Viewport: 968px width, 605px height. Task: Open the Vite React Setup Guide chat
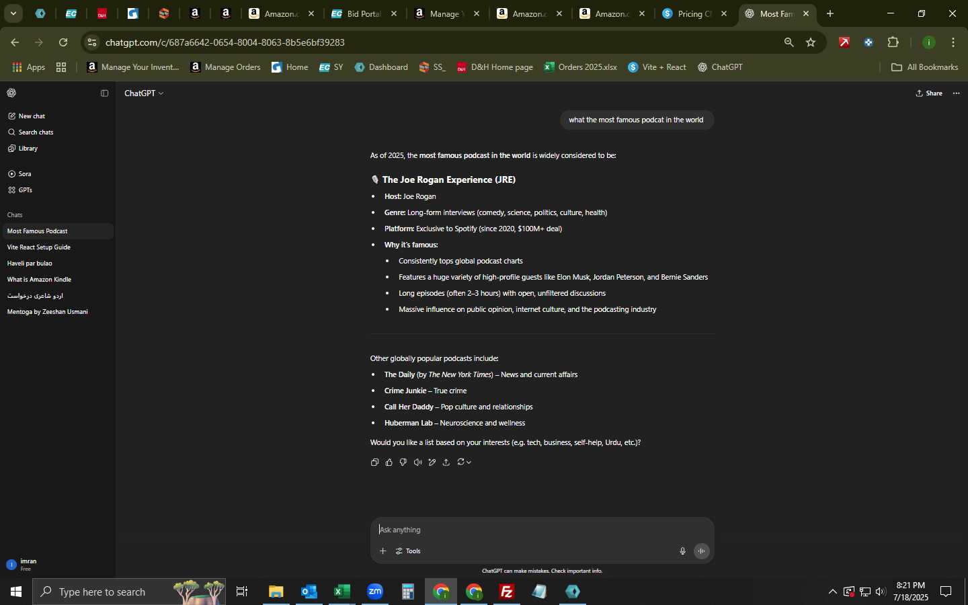point(57,247)
